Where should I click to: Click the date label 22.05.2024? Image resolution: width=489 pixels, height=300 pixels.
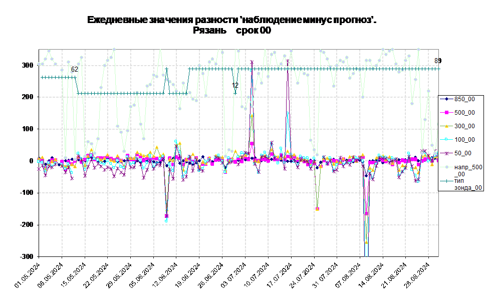pyautogui.click(x=96, y=275)
